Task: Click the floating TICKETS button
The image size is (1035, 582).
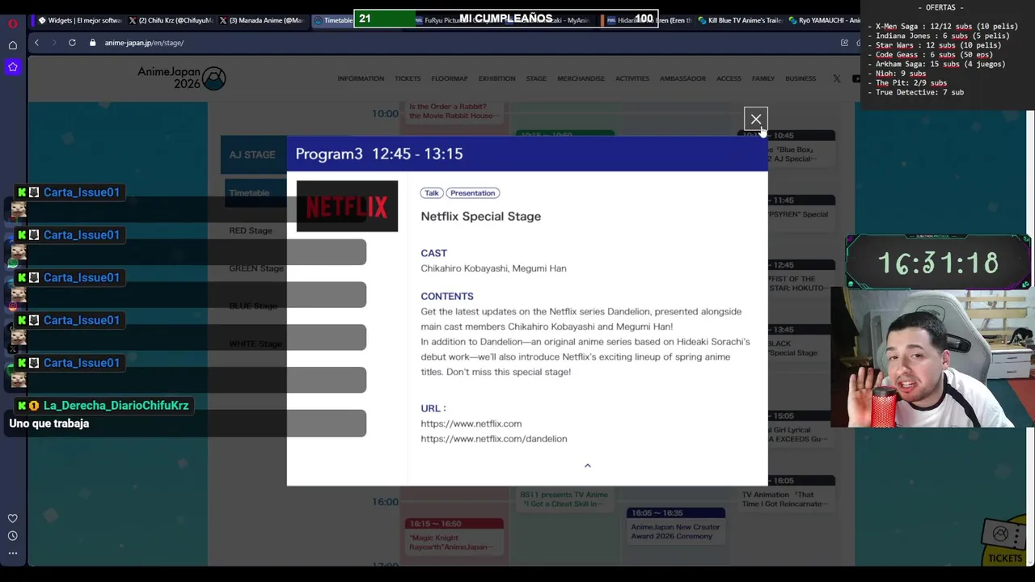Action: click(1005, 542)
